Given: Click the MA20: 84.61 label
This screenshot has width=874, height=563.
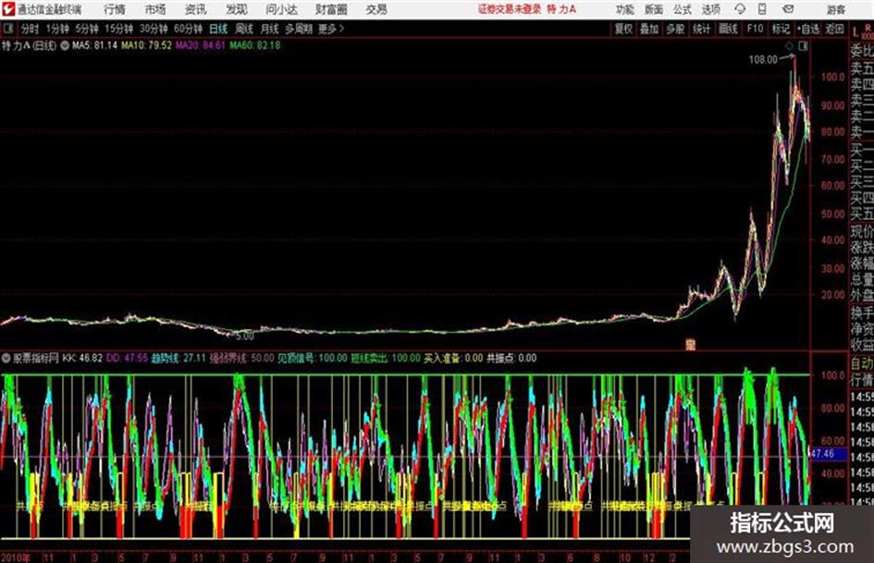Looking at the screenshot, I should click(200, 45).
